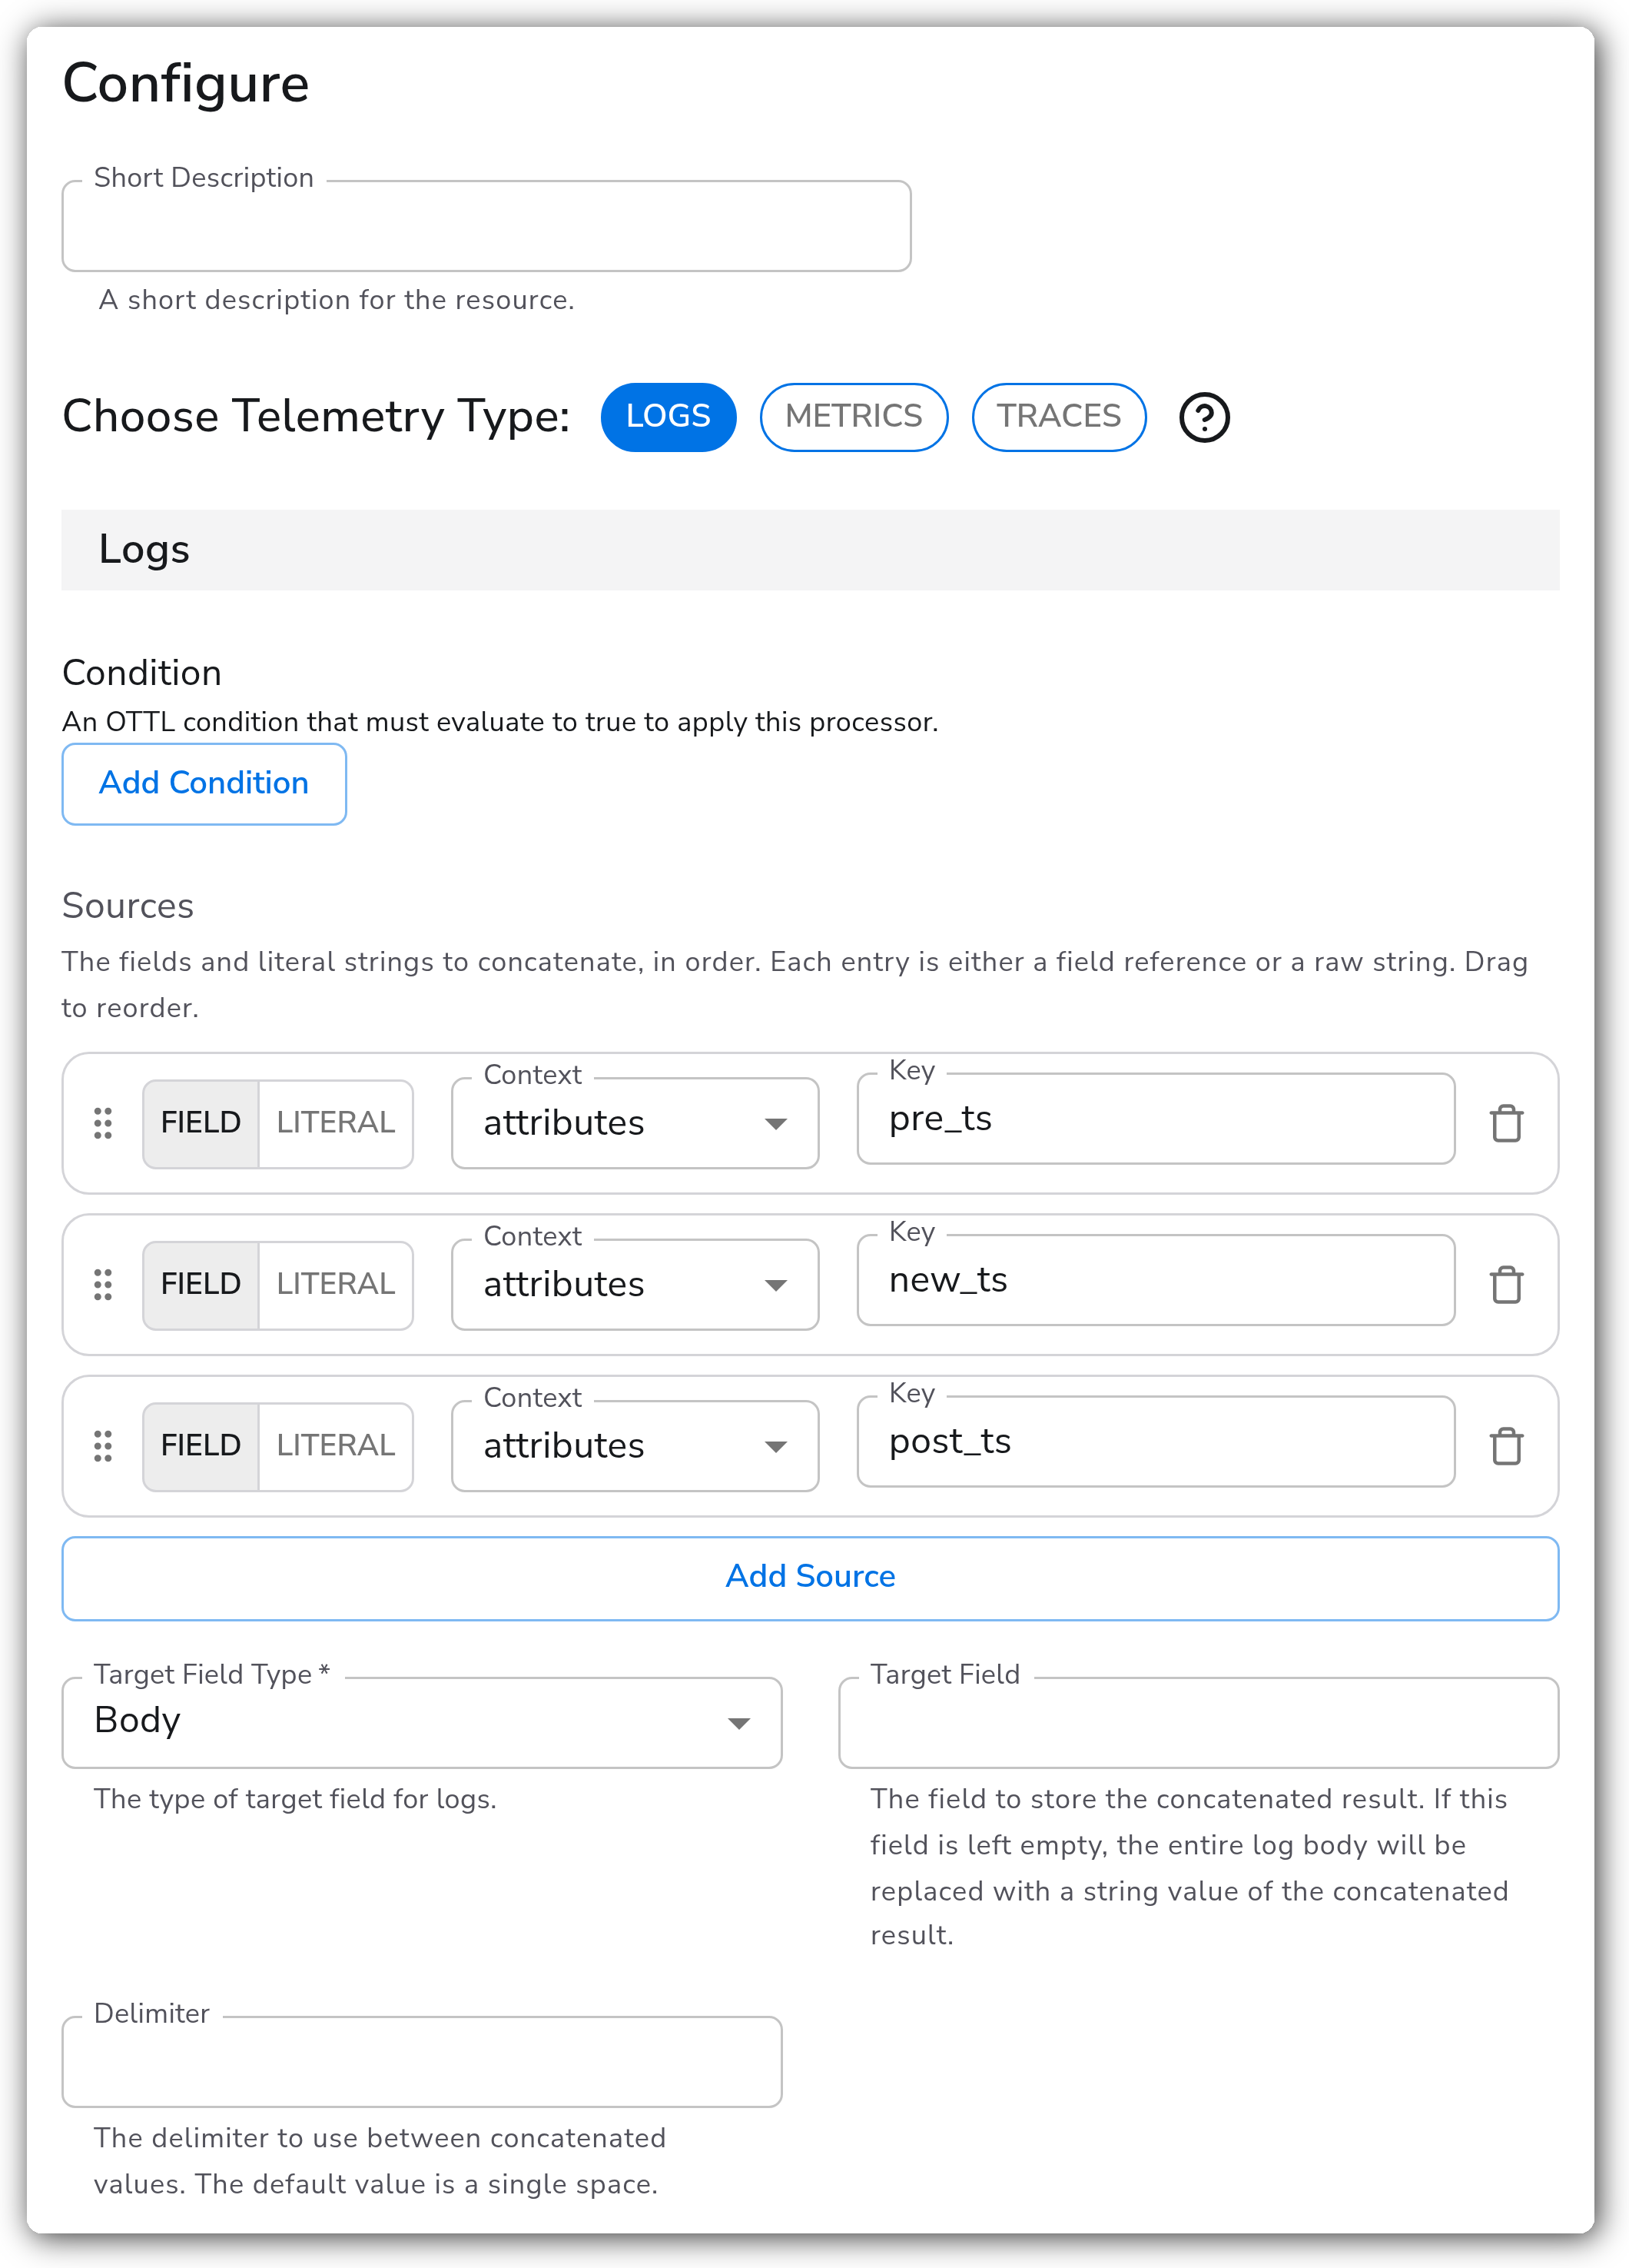This screenshot has width=1629, height=2268.
Task: Focus the Delimiter input field
Action: [x=422, y=2061]
